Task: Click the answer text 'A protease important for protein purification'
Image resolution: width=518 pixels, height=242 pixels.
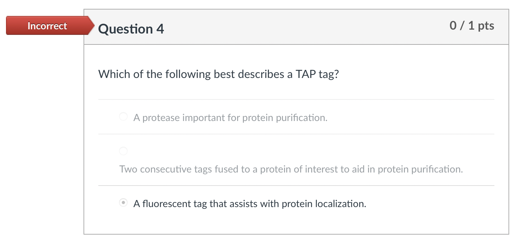Action: click(230, 117)
